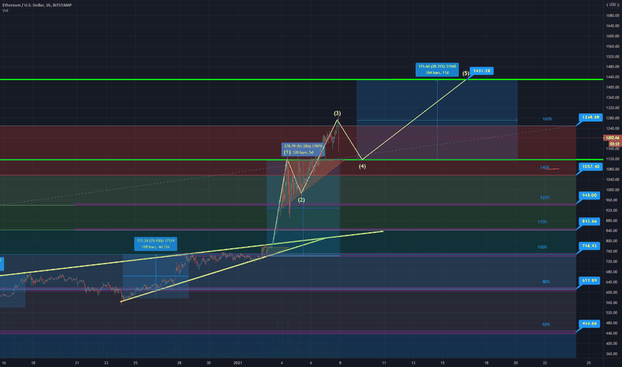Screen dimensions: 622x367
Task: Select the 444.66 price callout label
Action: click(589, 324)
